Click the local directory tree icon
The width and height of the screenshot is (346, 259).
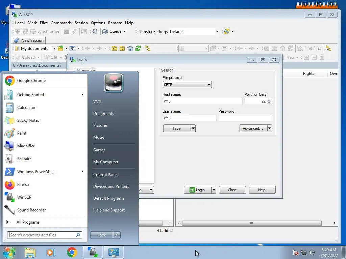tap(148, 49)
